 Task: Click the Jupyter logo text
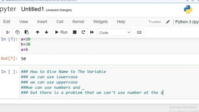point(8,9)
